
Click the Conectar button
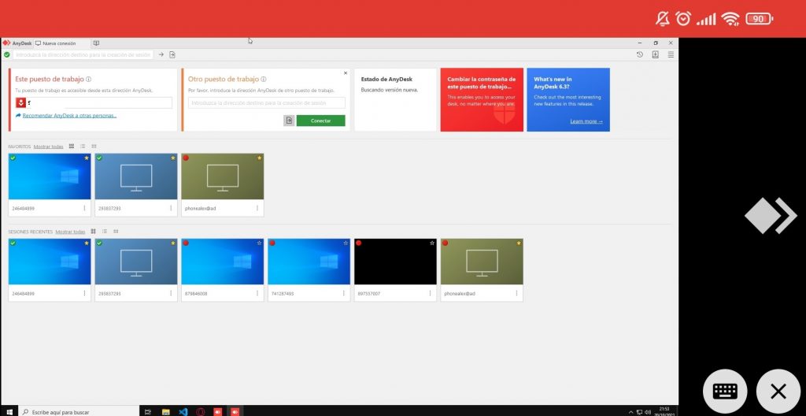coord(320,121)
